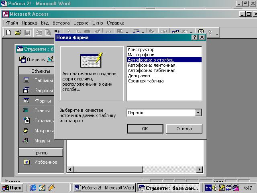257x193 pixels.
Task: Select Мастер форм in the list
Action: [x=164, y=55]
